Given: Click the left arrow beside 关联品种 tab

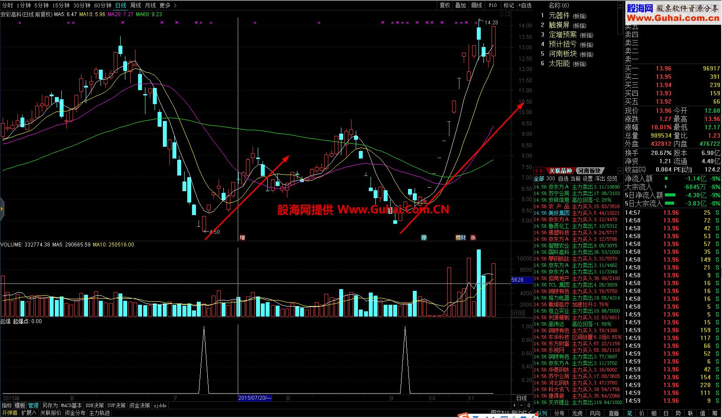Looking at the screenshot, I should tap(536, 171).
